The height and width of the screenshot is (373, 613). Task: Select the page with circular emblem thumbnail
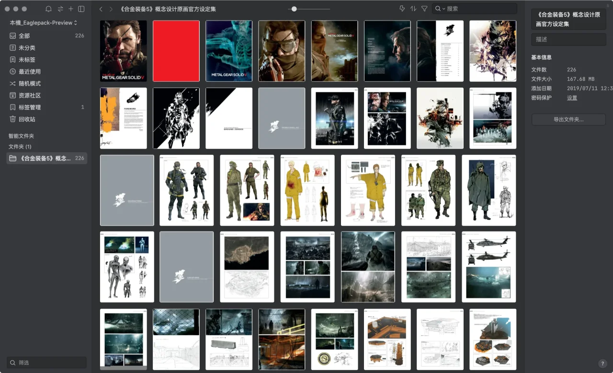(x=334, y=339)
